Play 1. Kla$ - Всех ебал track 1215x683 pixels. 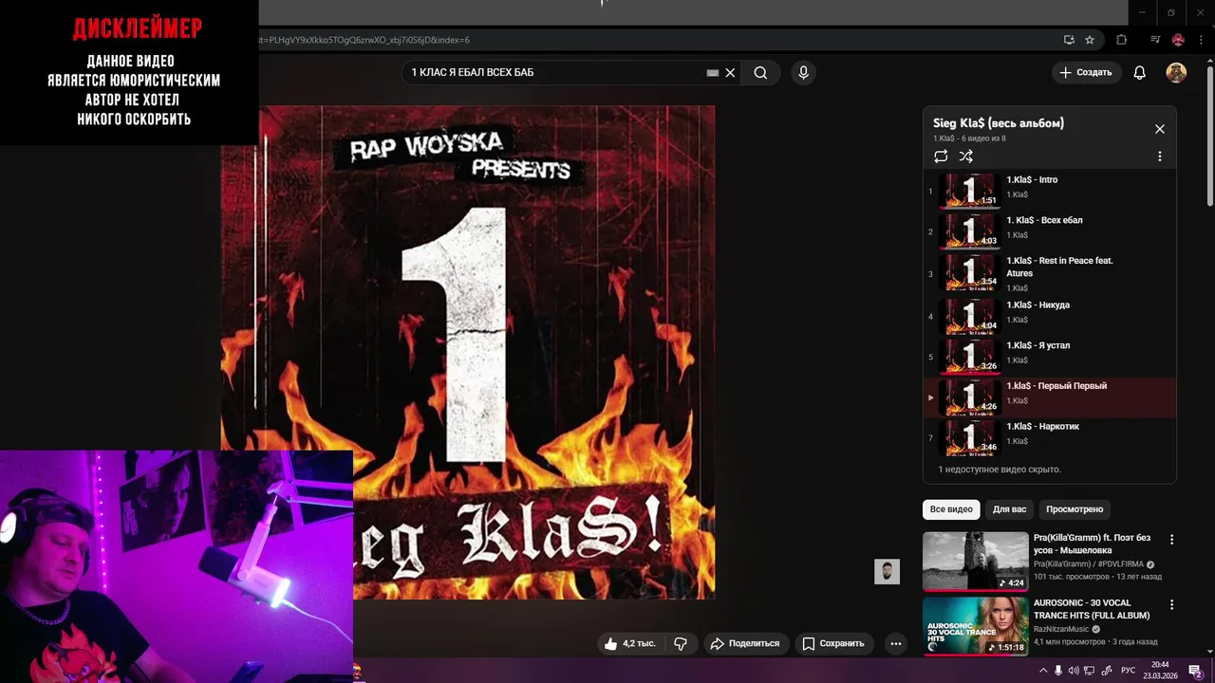point(1049,231)
